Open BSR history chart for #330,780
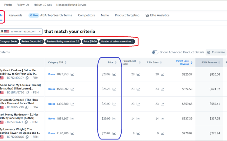Screen dimensions: 227x141 [x=72, y=104]
